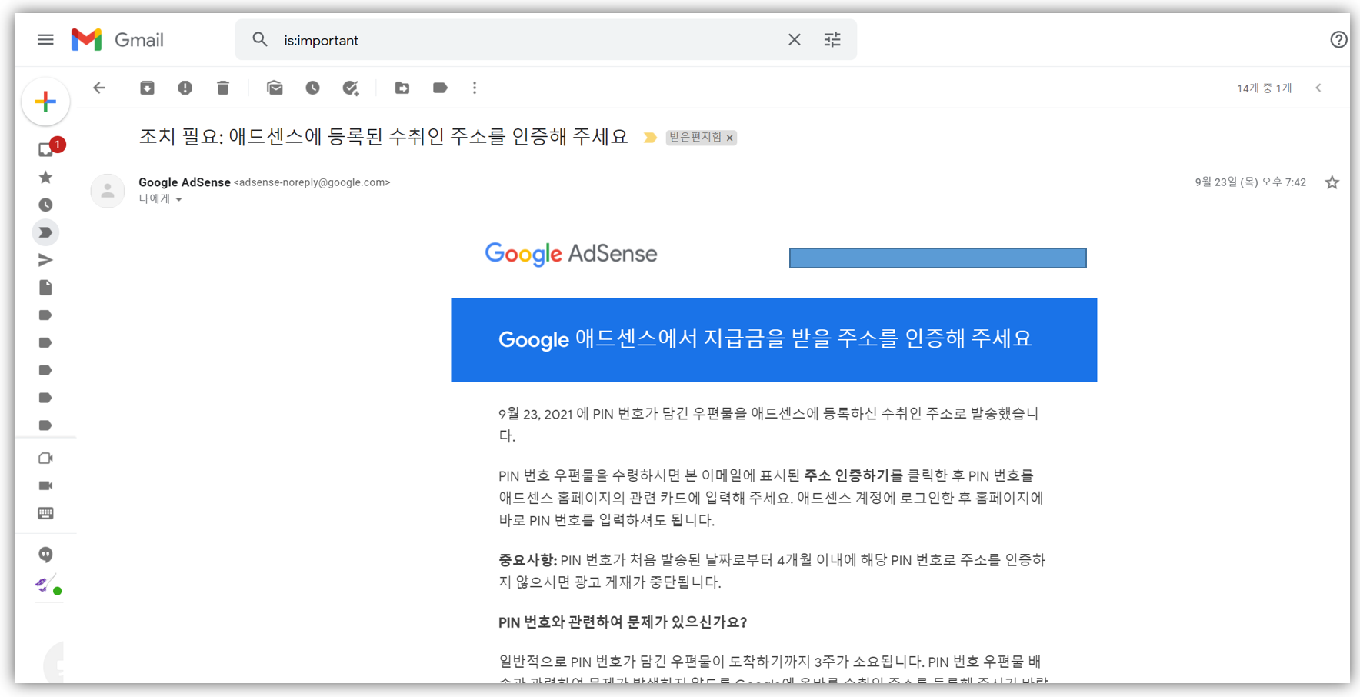The image size is (1360, 697).
Task: Remove the 받은편지함 label
Action: tap(730, 138)
